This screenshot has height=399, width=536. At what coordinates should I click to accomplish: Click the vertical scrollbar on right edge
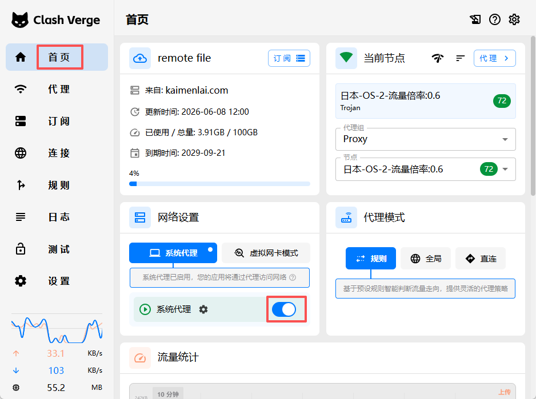(533, 116)
